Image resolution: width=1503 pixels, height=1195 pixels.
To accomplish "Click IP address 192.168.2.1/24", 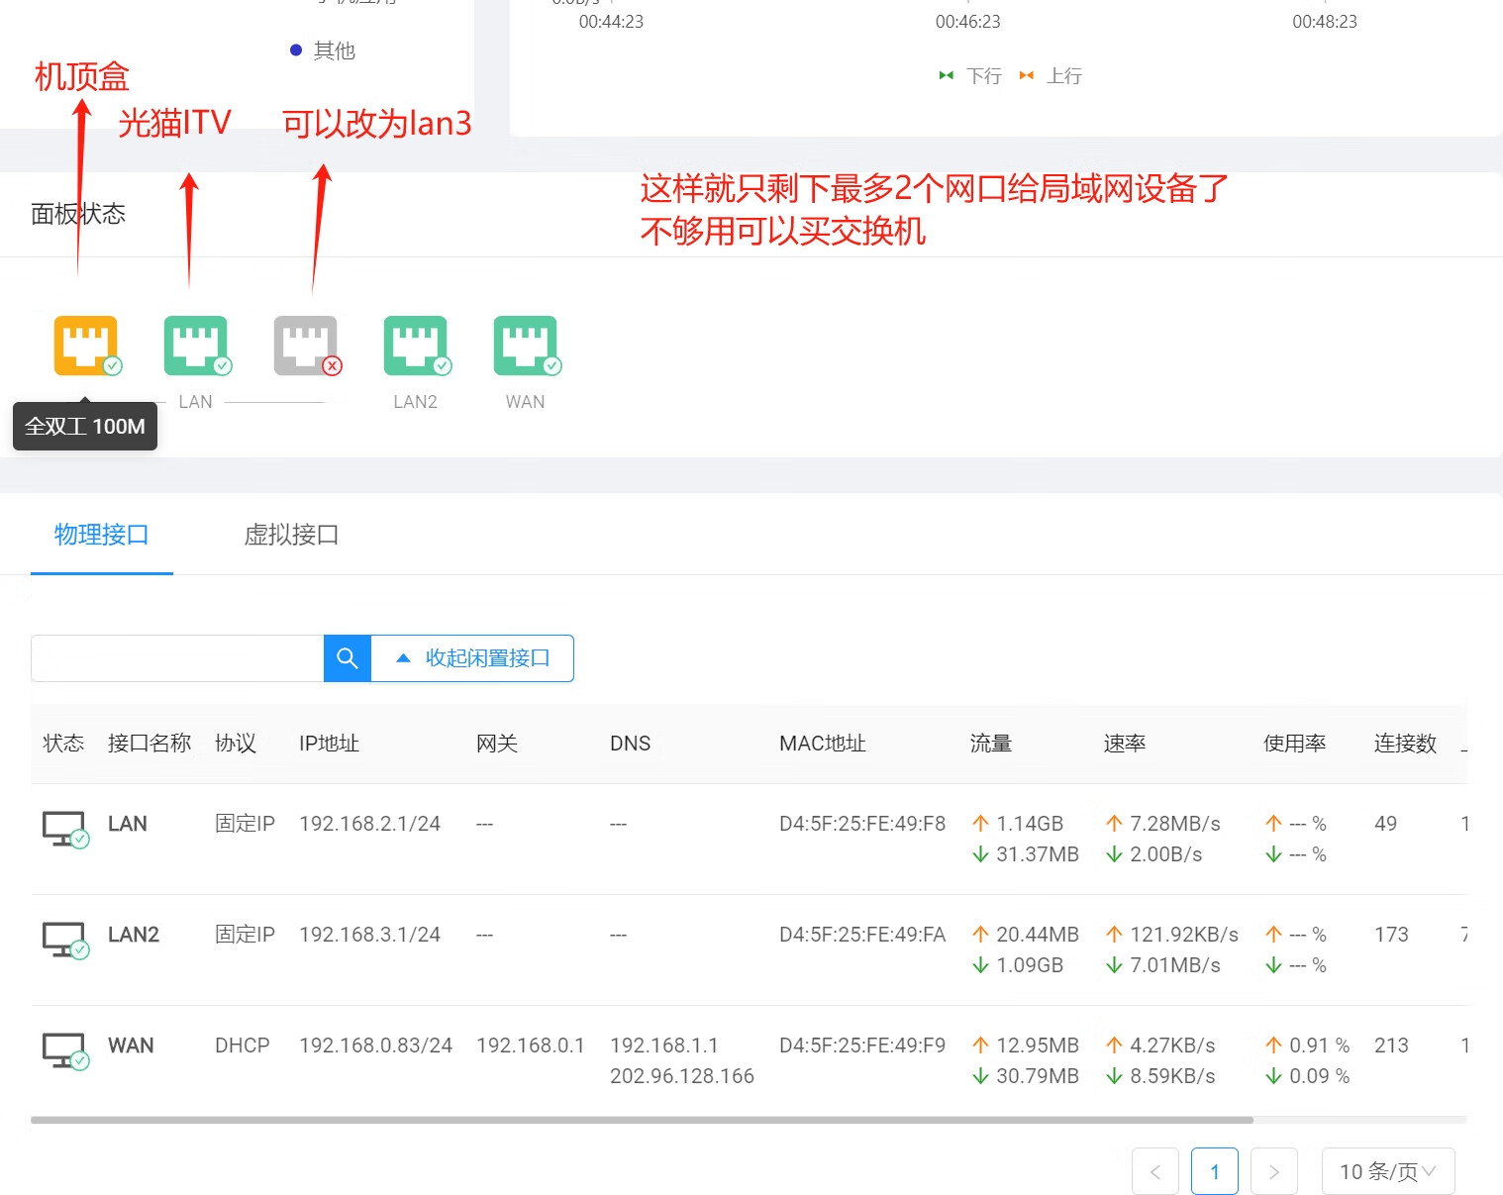I will pos(370,824).
